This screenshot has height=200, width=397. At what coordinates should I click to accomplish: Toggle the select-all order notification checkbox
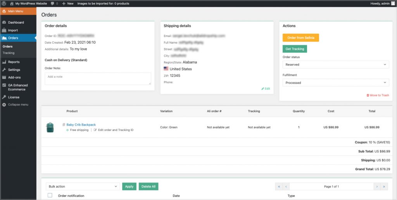click(50, 195)
